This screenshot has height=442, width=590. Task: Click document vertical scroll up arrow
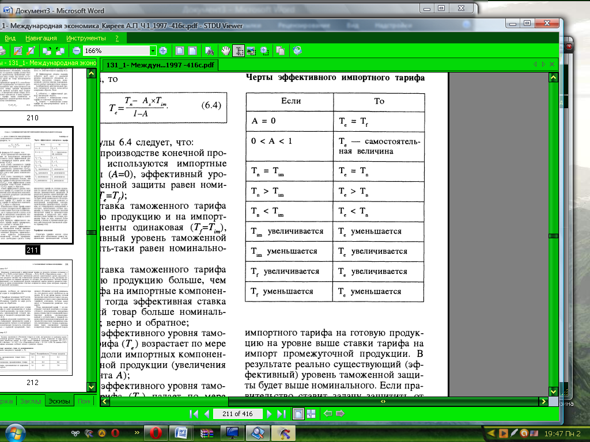553,78
